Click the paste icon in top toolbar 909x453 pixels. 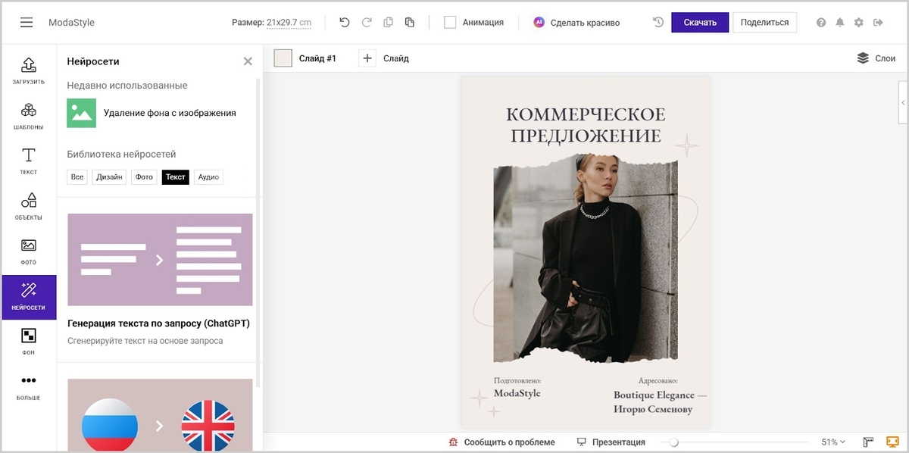(x=410, y=23)
